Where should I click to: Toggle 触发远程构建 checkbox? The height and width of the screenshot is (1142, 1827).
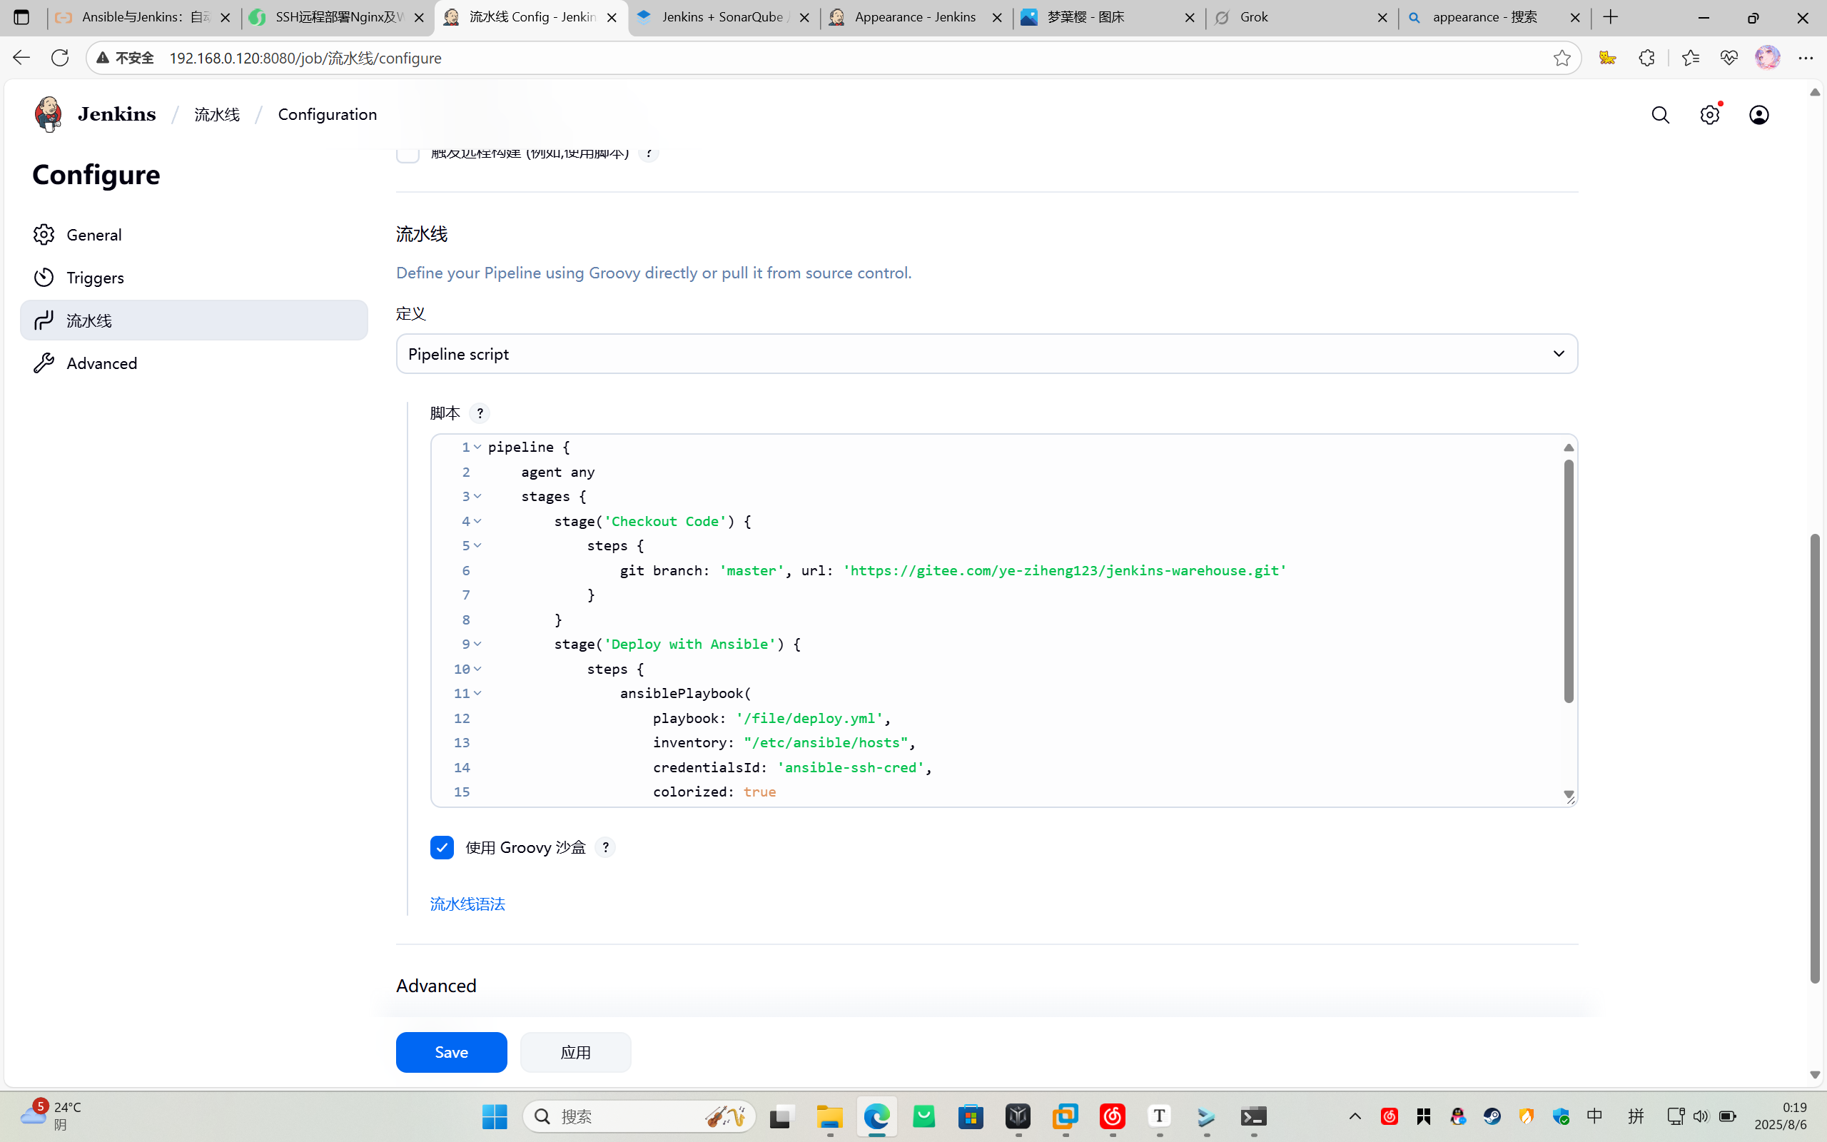(x=408, y=153)
